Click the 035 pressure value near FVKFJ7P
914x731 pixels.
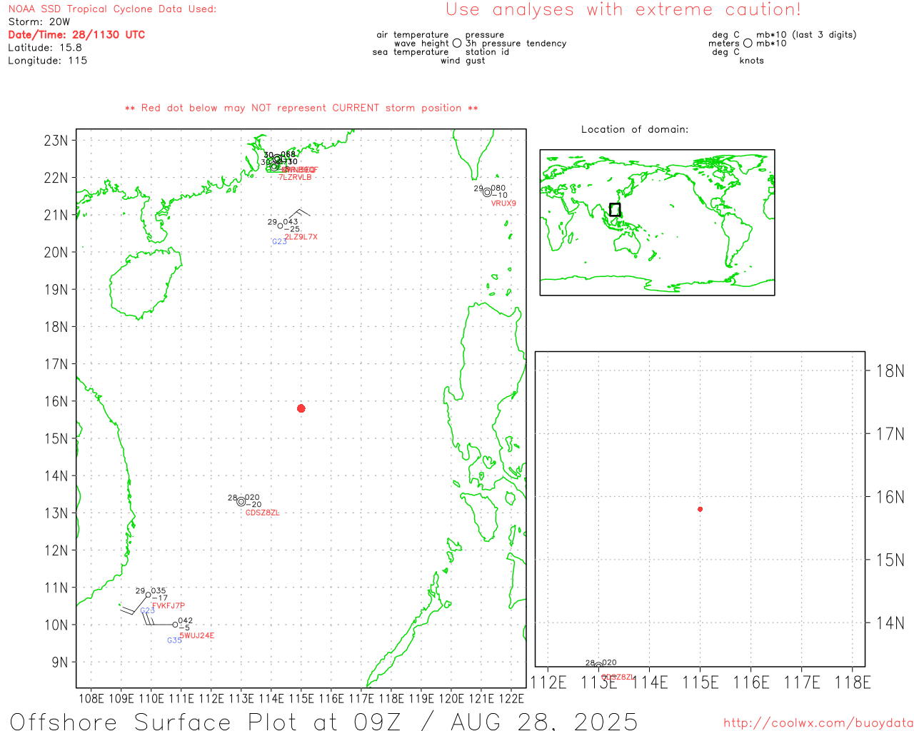[x=159, y=591]
